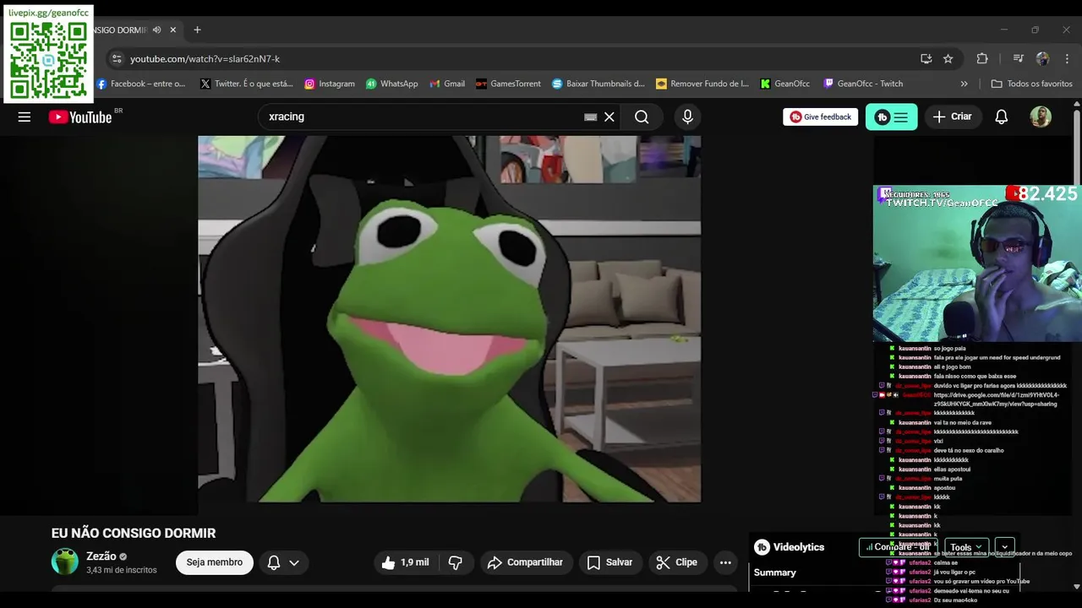The height and width of the screenshot is (608, 1082).
Task: Open the GeanOfcc - Twitch bookmark
Action: pos(863,84)
